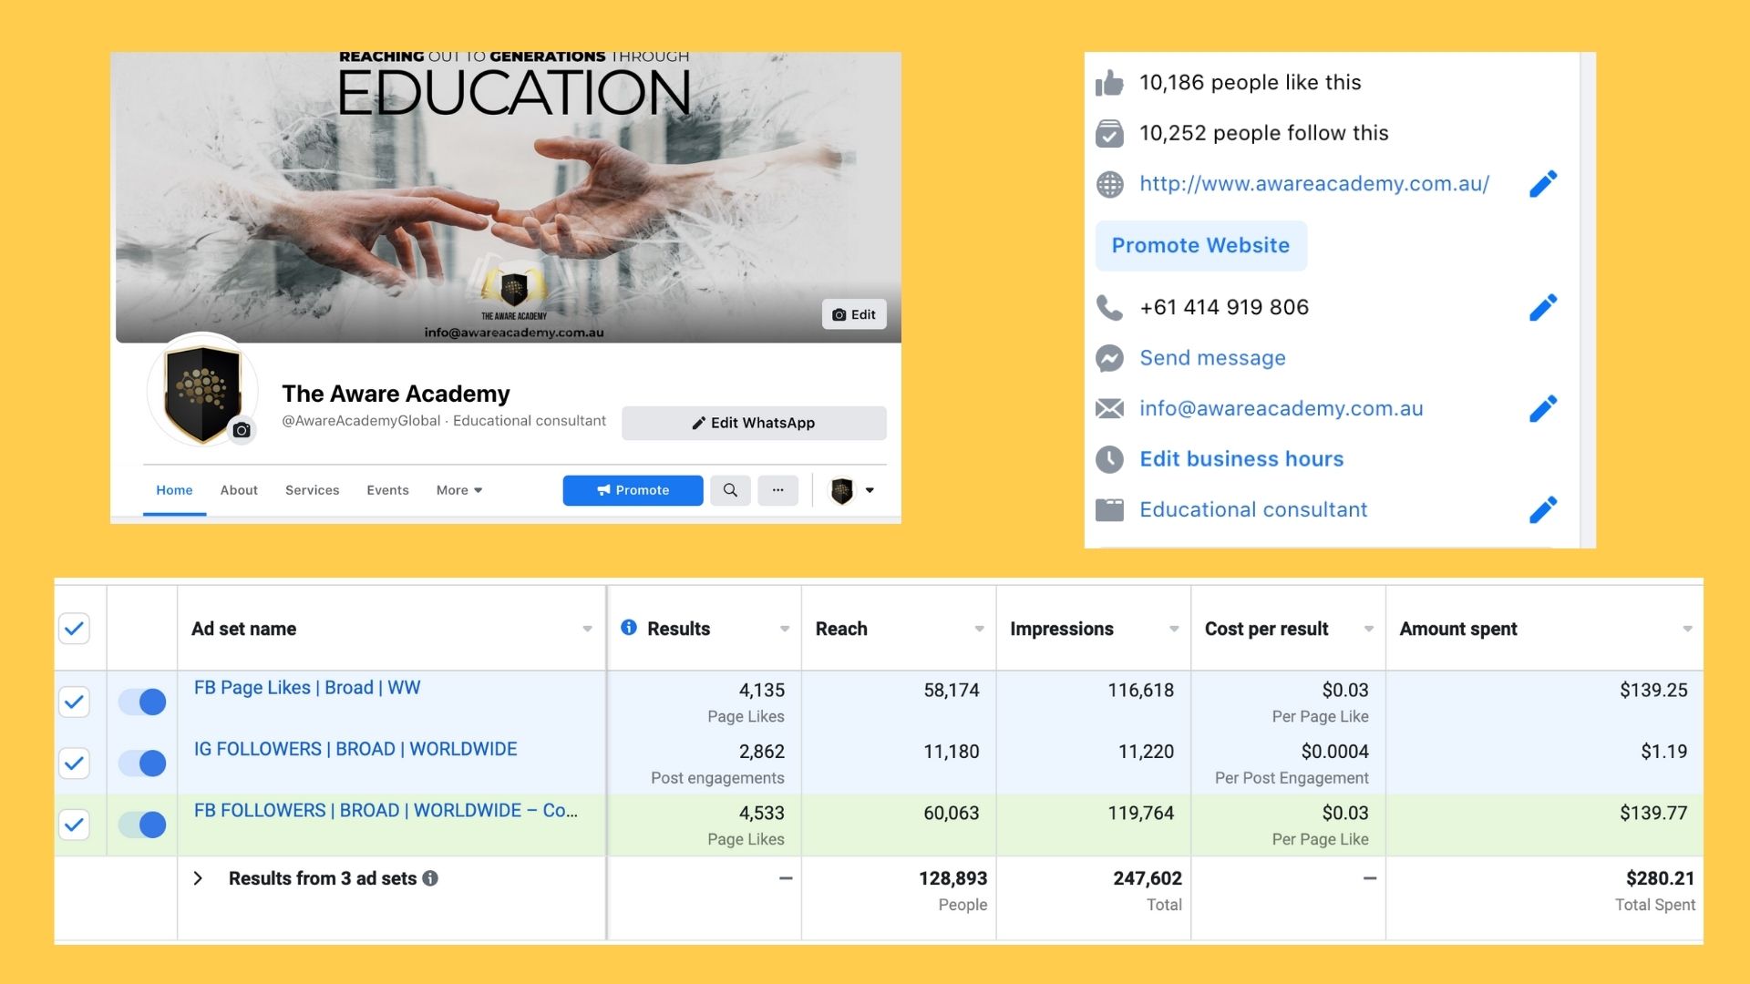This screenshot has height=984, width=1750.
Task: Click the phone handset icon
Action: click(1109, 307)
